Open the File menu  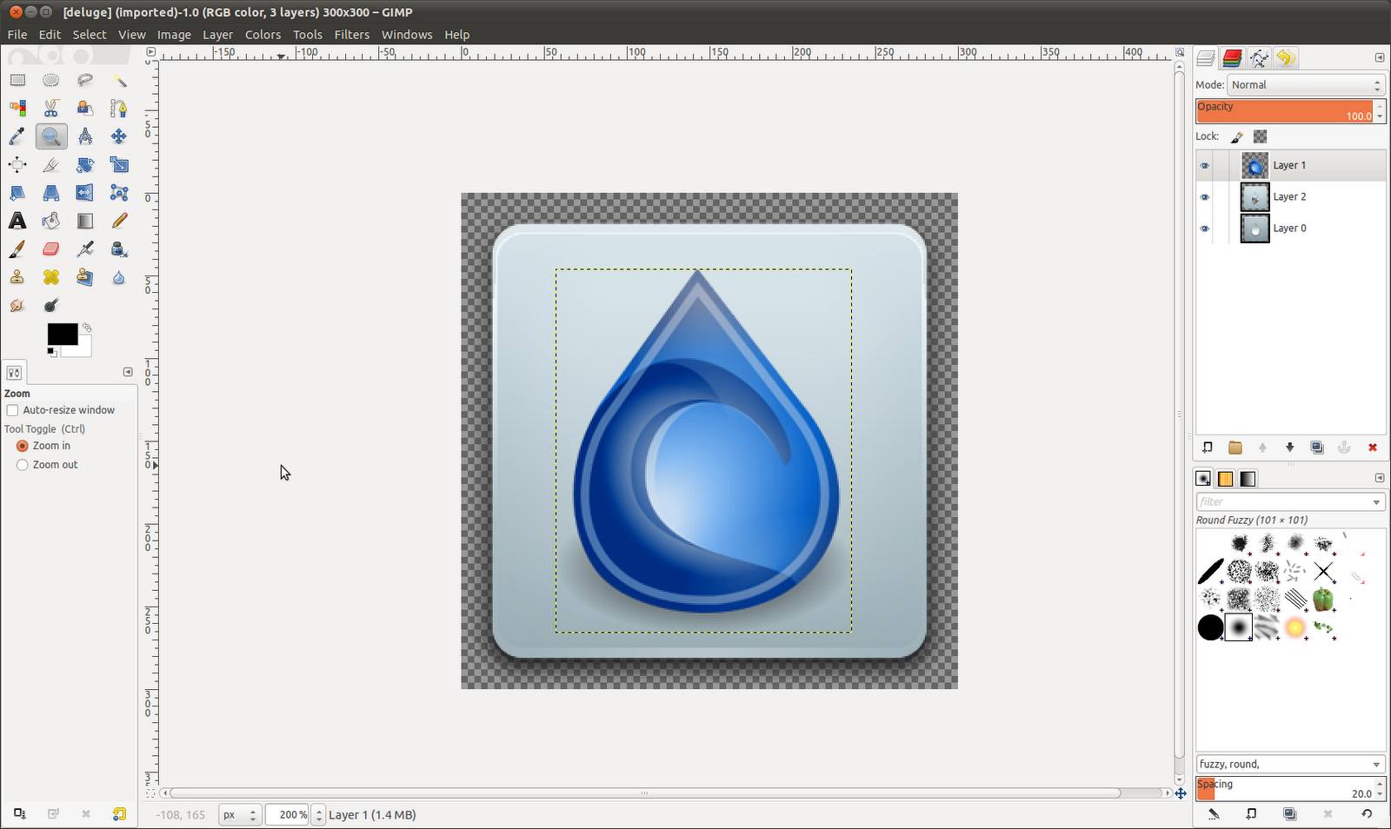tap(17, 35)
